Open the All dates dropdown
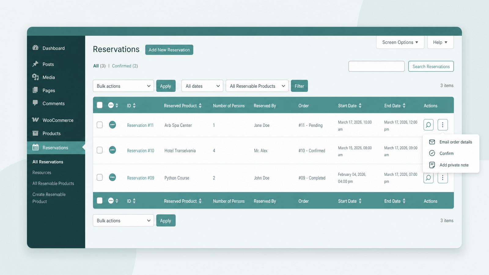 [x=202, y=86]
